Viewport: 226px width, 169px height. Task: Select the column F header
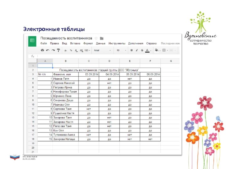(150, 61)
